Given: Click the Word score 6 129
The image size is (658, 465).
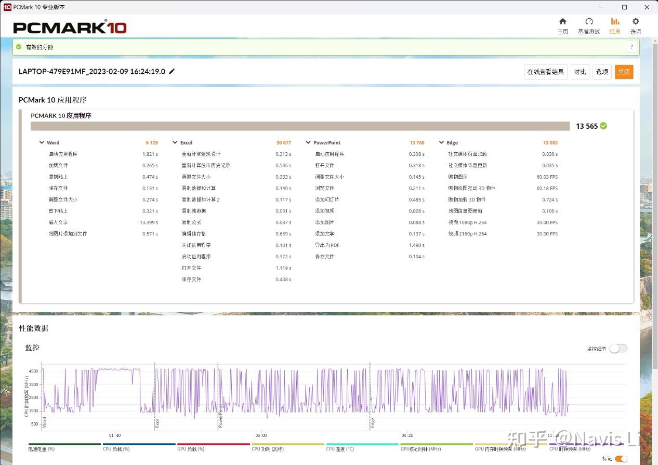Looking at the screenshot, I should click(152, 142).
